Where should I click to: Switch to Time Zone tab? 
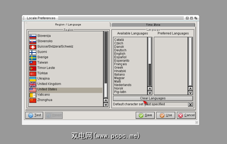pos(153,25)
